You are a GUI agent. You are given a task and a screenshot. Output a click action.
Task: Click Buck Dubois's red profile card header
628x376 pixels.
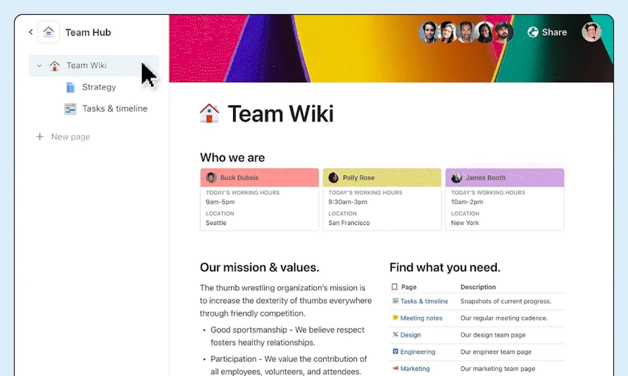click(x=259, y=177)
